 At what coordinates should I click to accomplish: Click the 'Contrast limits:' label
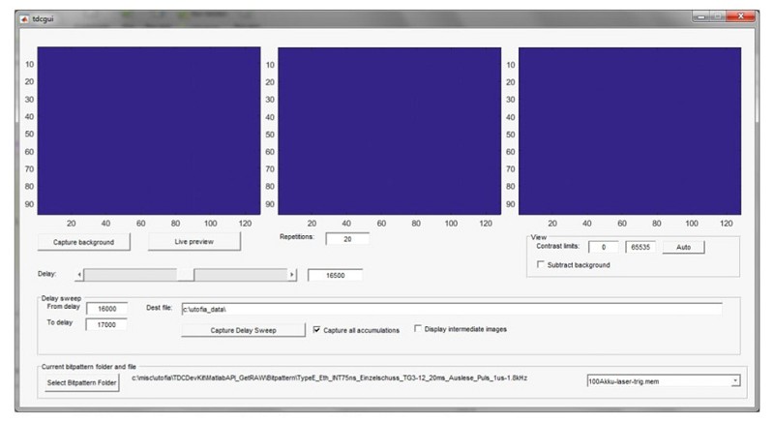[x=558, y=246]
